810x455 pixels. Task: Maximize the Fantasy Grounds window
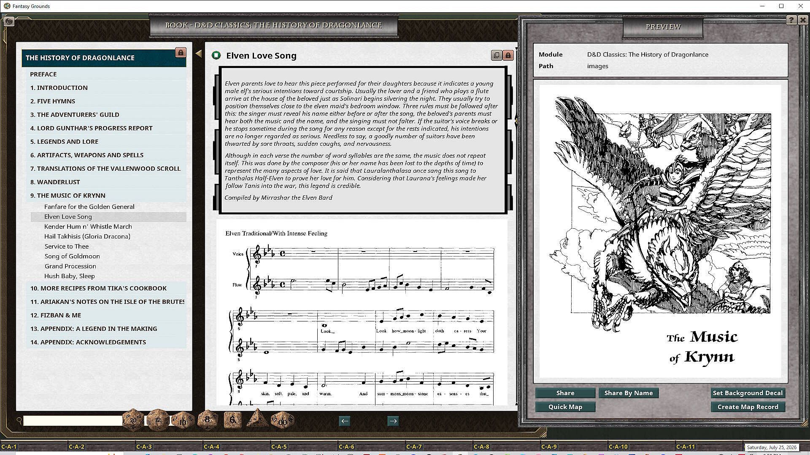tap(781, 6)
